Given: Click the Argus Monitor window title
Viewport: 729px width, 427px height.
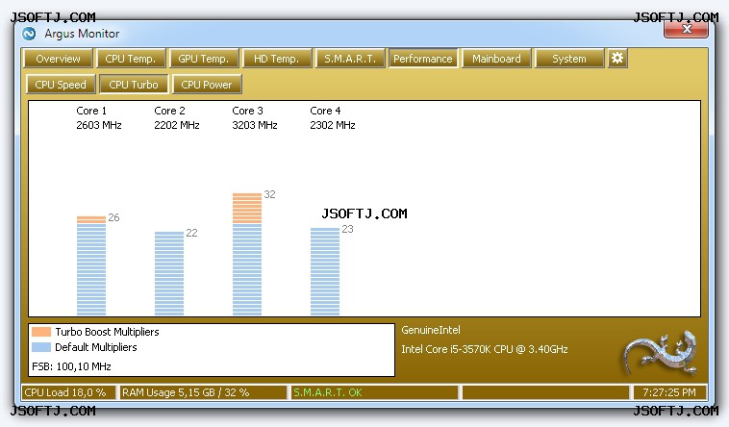Looking at the screenshot, I should click(83, 34).
